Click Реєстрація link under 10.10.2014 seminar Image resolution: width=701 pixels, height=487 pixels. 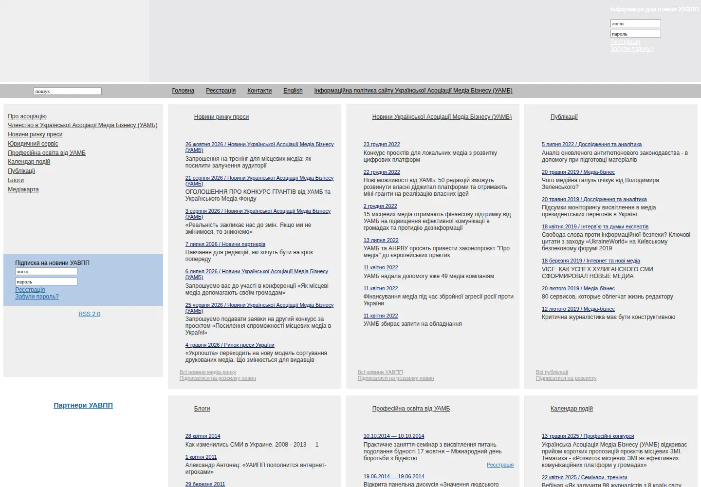[500, 465]
